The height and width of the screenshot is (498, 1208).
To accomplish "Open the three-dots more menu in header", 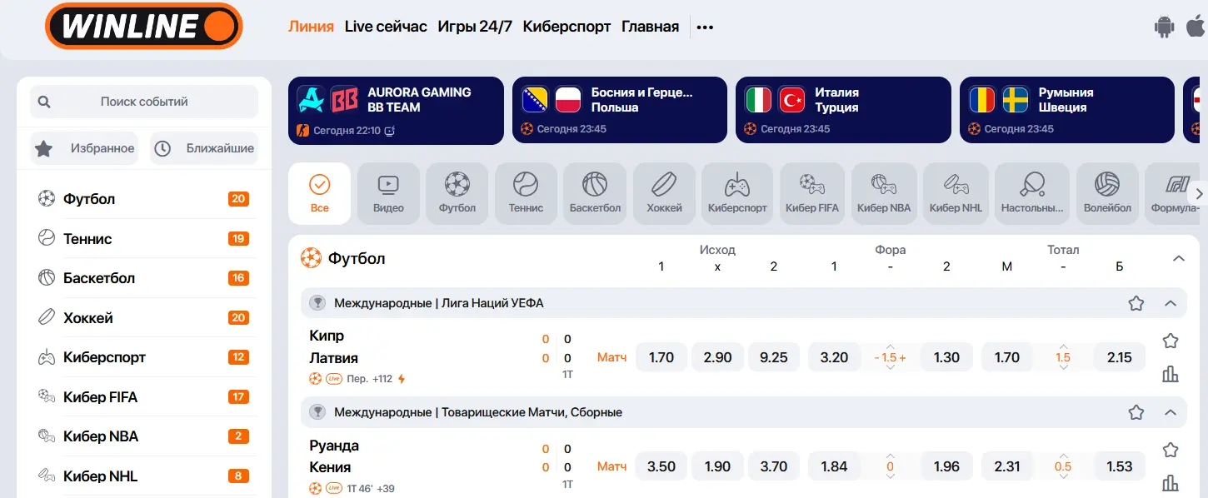I will [705, 27].
